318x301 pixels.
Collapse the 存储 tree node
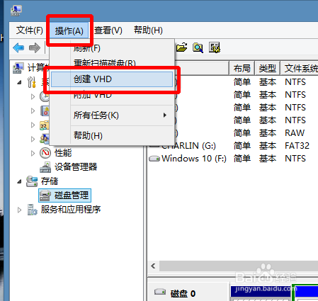20,181
